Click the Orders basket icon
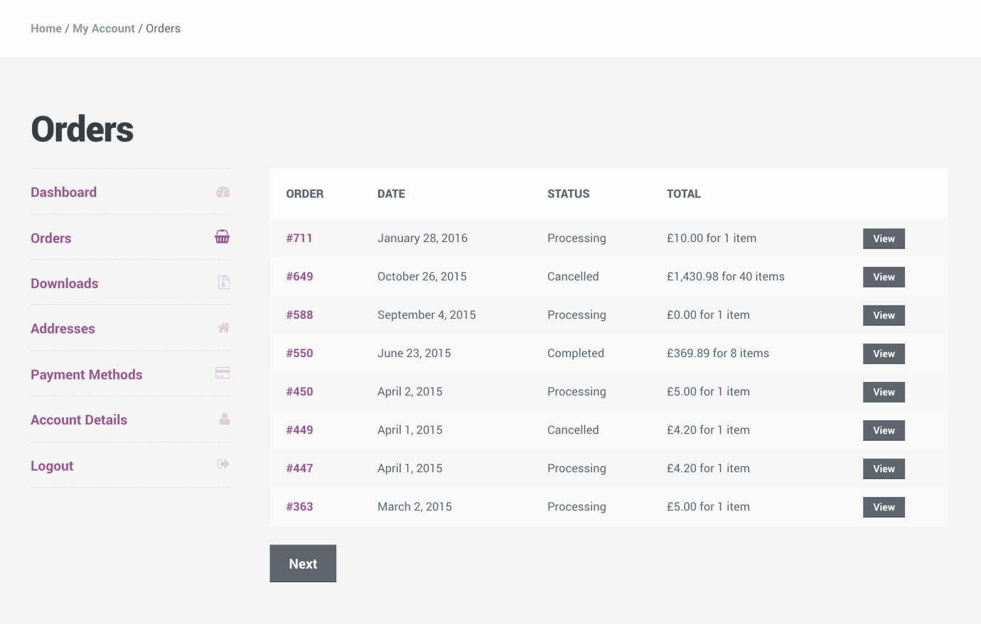 (223, 236)
